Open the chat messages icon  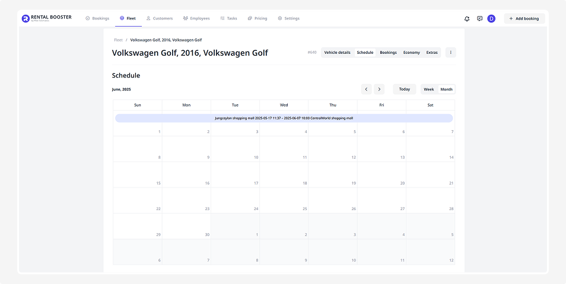479,18
